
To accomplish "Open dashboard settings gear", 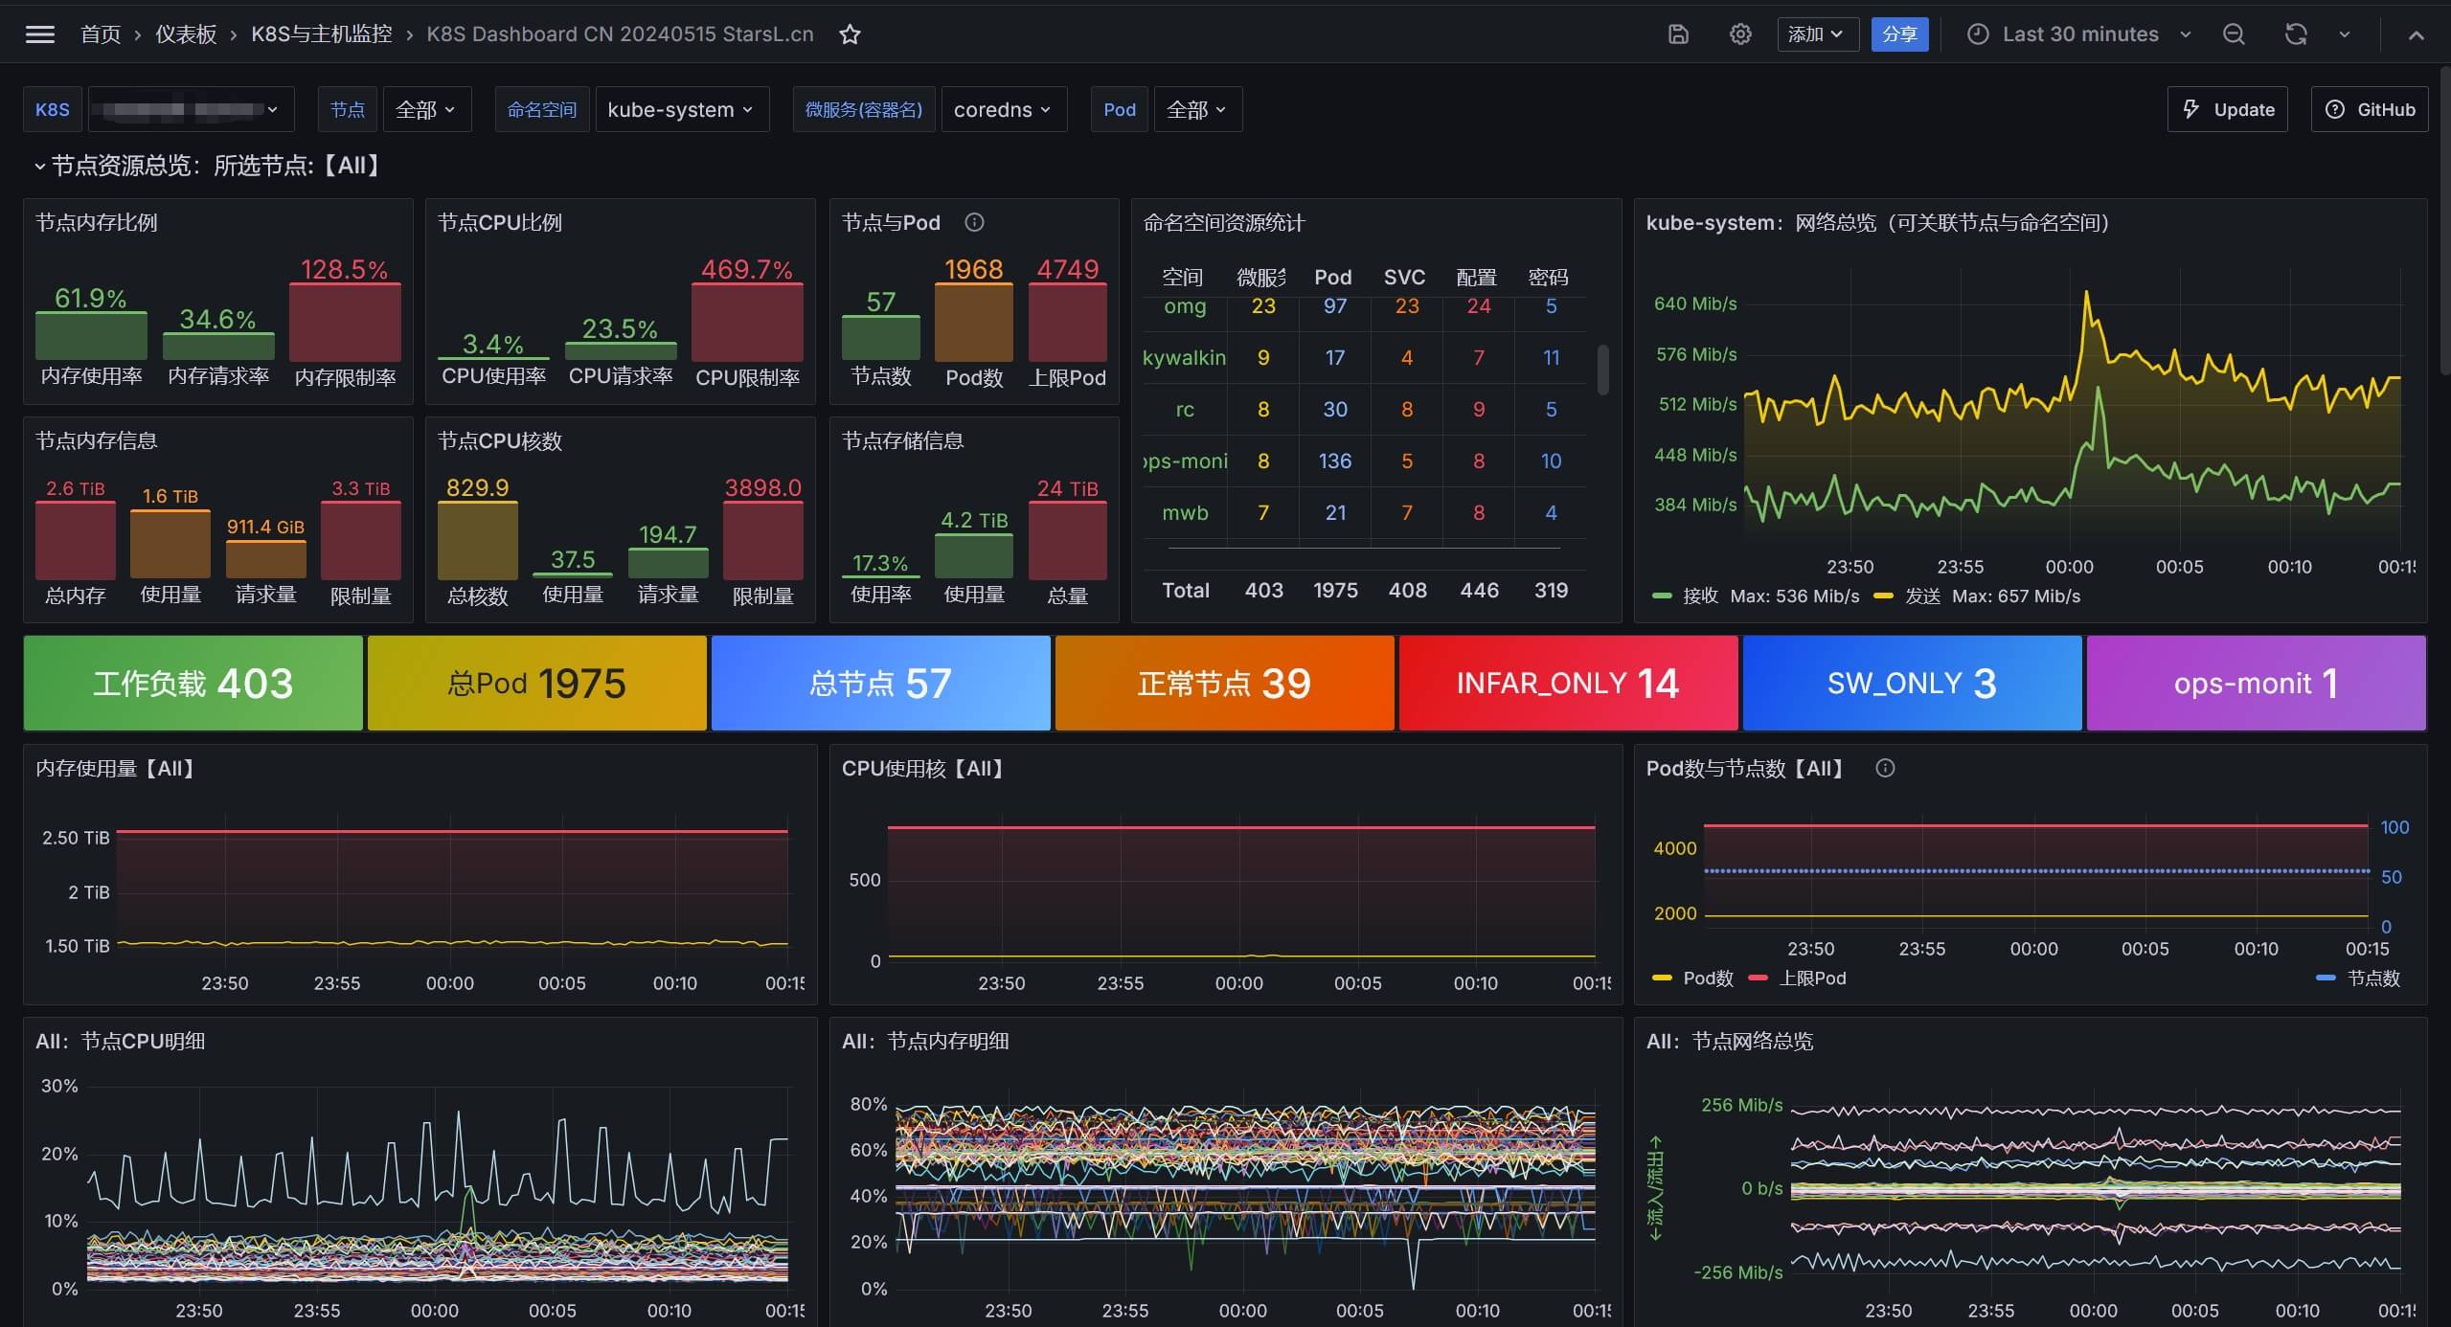I will pyautogui.click(x=1740, y=34).
